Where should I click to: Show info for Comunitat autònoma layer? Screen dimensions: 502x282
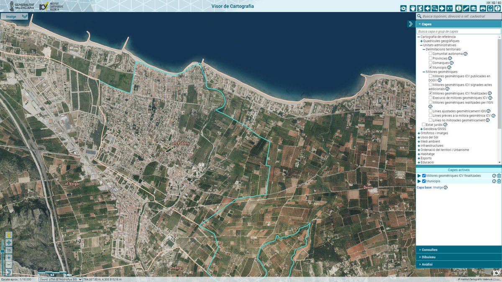465,54
